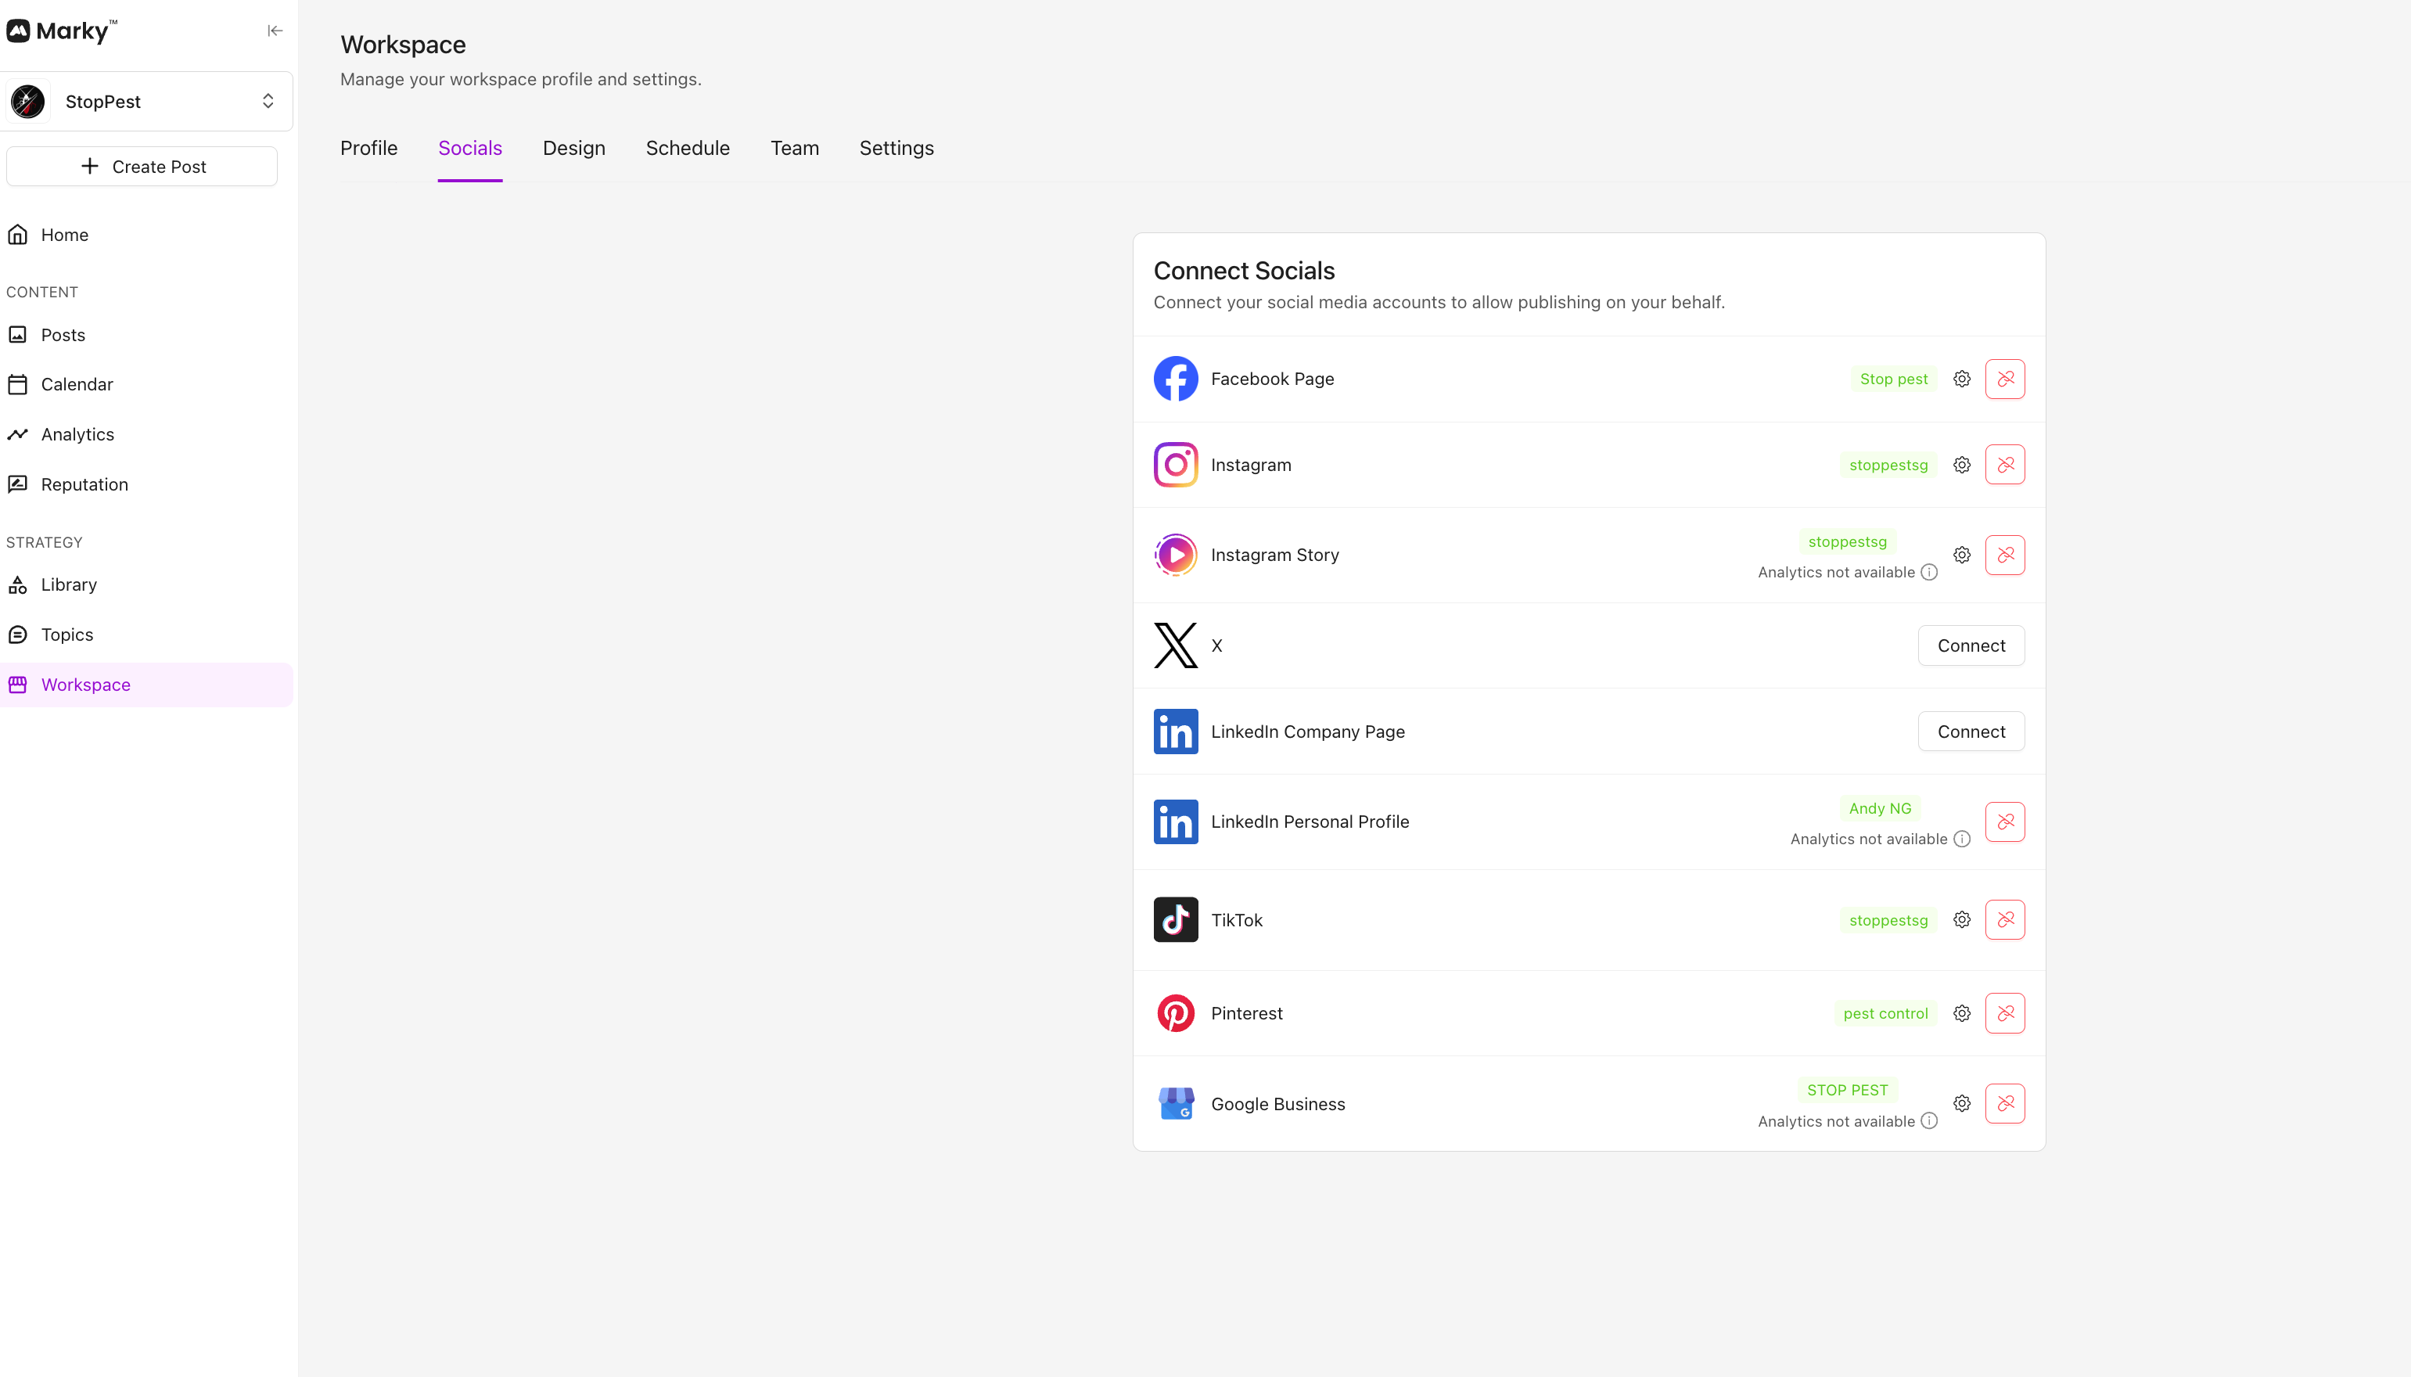The image size is (2411, 1377).
Task: Open Topics in the sidebar
Action: 146,635
